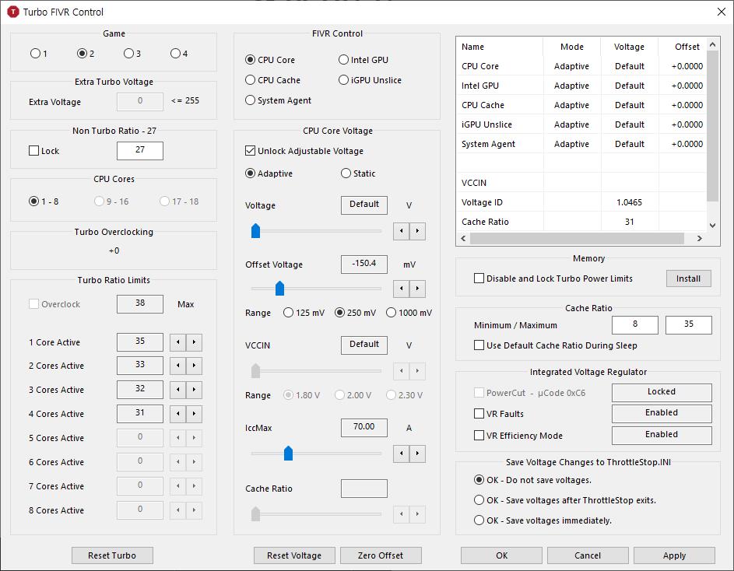Image resolution: width=734 pixels, height=571 pixels.
Task: Decrease the 2 Cores Active ratio
Action: click(x=178, y=366)
